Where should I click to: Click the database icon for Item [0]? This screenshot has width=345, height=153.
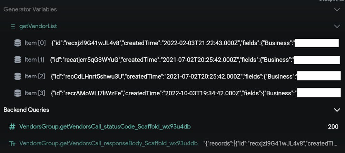(18, 43)
